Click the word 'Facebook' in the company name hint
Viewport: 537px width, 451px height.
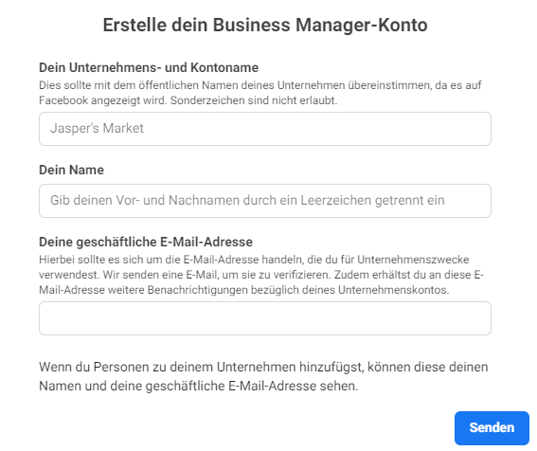click(x=63, y=100)
